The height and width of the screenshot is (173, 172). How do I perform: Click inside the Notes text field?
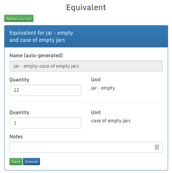pyautogui.click(x=86, y=147)
